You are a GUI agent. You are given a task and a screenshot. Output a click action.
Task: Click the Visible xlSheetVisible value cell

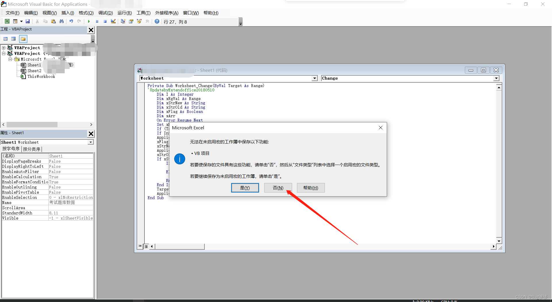click(71, 218)
